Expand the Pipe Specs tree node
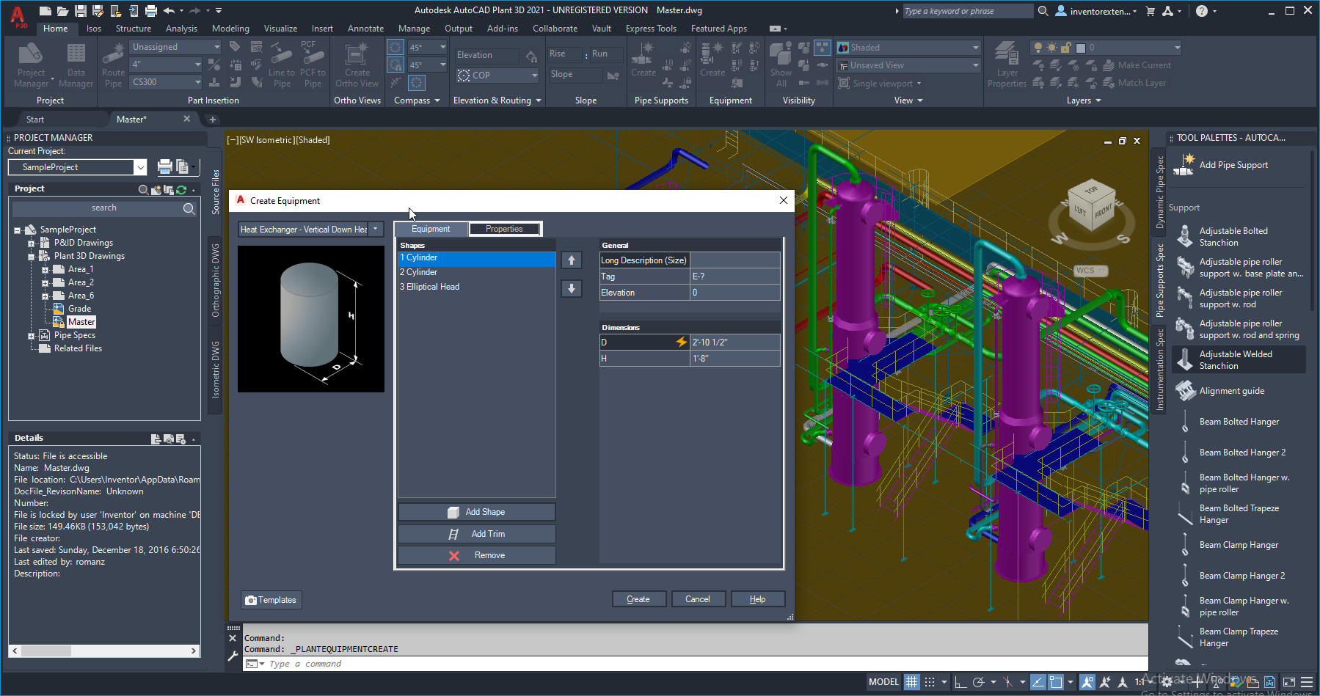 point(31,336)
